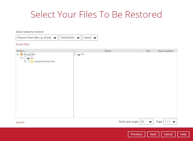The width and height of the screenshot is (193, 141).
Task: Sort by the Date modified column header
Action: coord(166,51)
